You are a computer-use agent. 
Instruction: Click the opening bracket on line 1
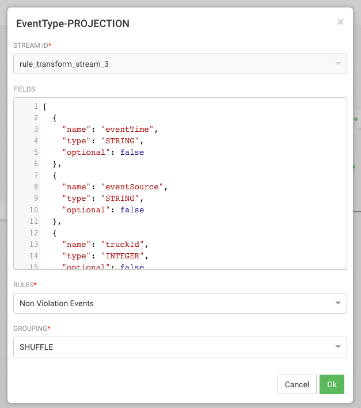tap(45, 106)
